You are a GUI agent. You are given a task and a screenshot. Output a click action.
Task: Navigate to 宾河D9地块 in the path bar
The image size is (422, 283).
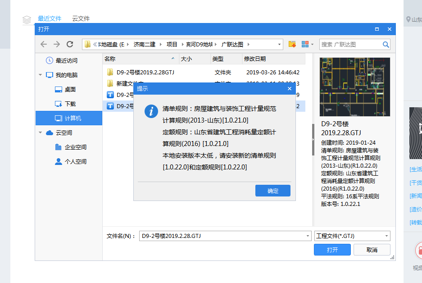[x=200, y=45]
